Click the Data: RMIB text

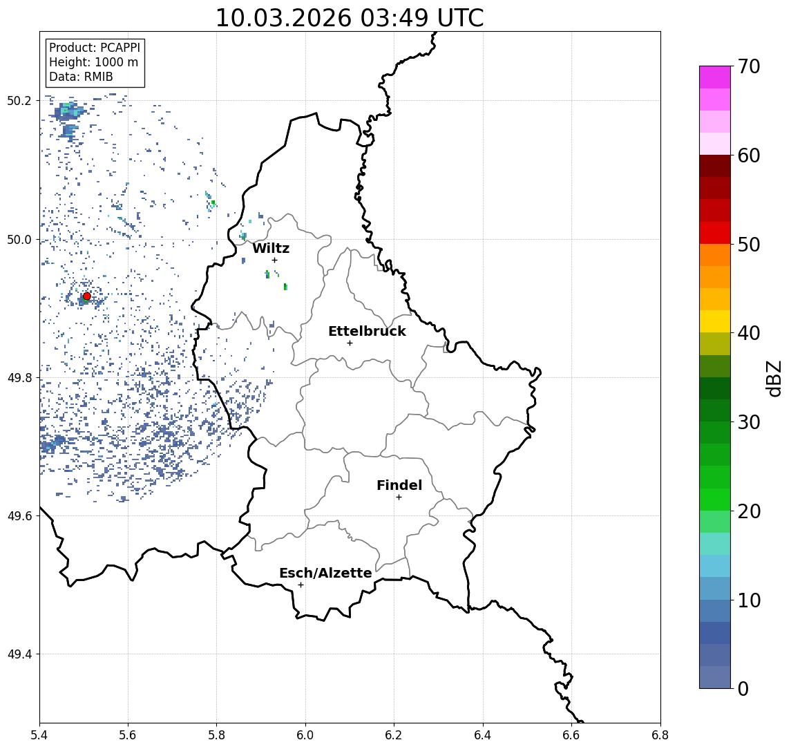[x=81, y=77]
